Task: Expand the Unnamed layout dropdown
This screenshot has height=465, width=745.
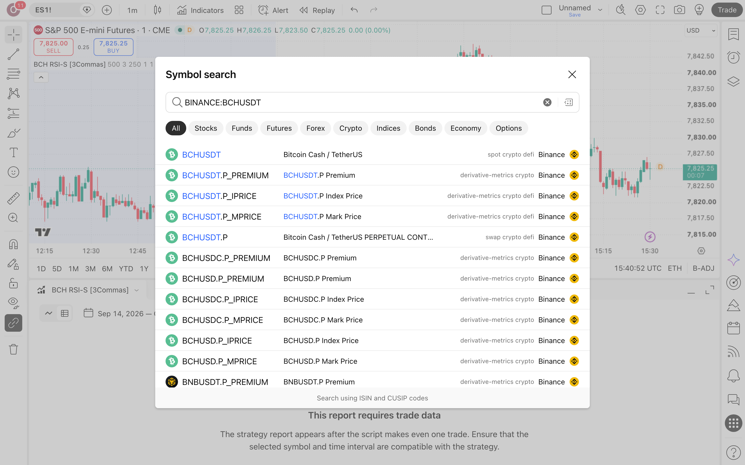Action: tap(600, 10)
